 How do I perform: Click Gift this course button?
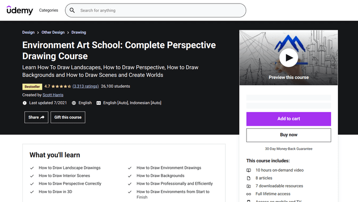pos(68,117)
